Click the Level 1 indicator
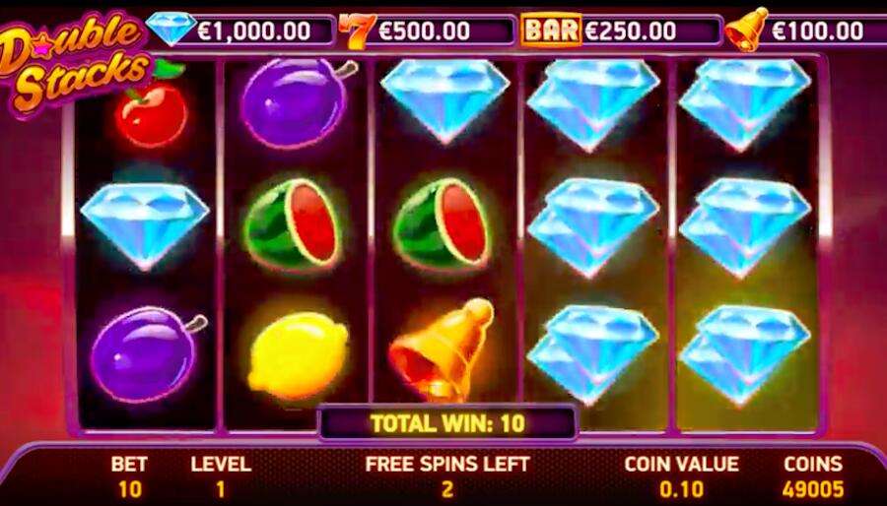 point(221,476)
